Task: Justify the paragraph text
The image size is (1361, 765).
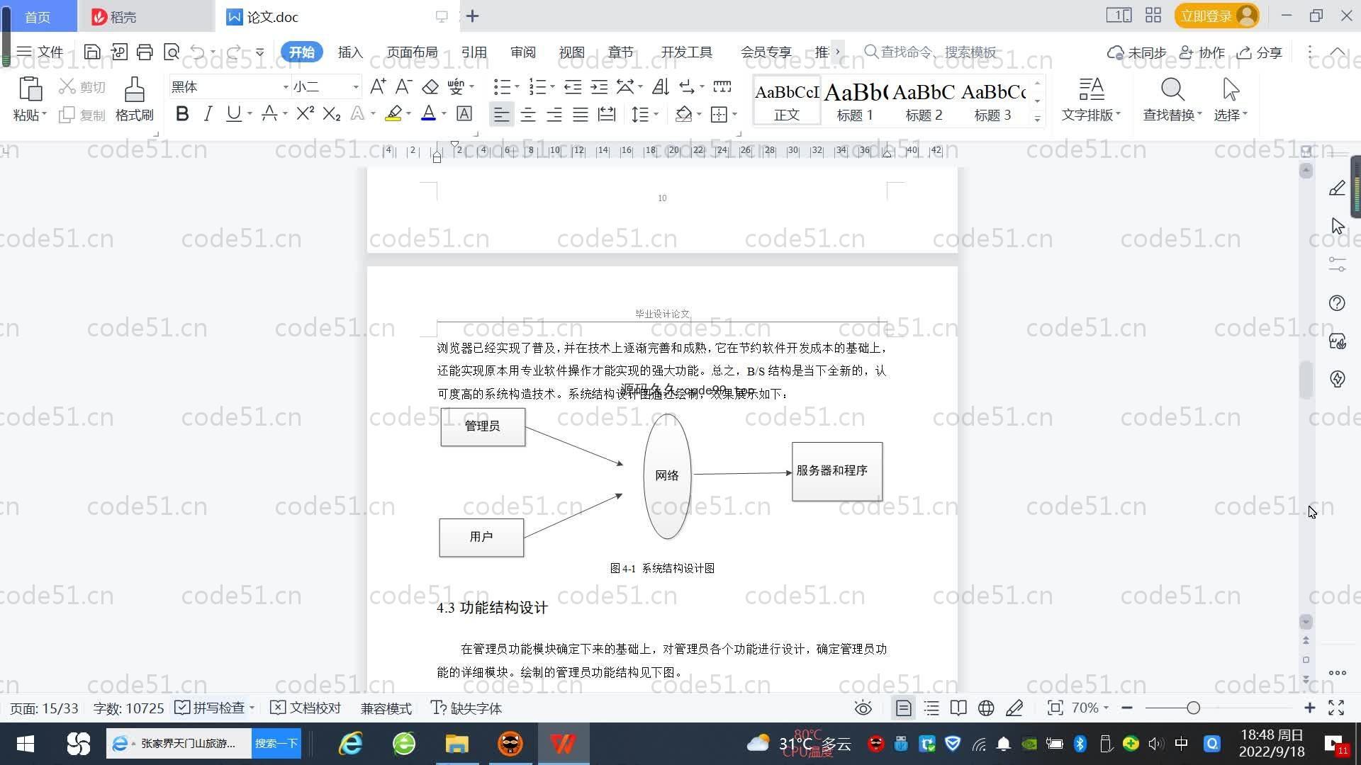Action: (x=580, y=114)
